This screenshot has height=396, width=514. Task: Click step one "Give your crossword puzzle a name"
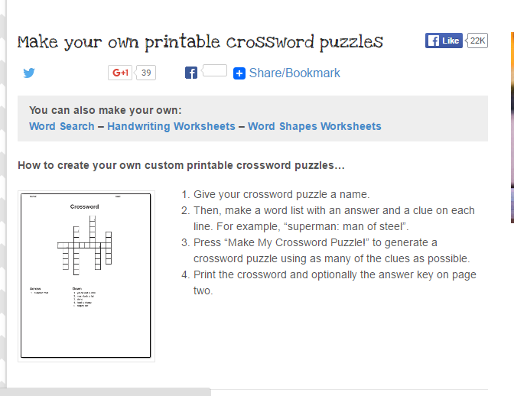pos(281,194)
